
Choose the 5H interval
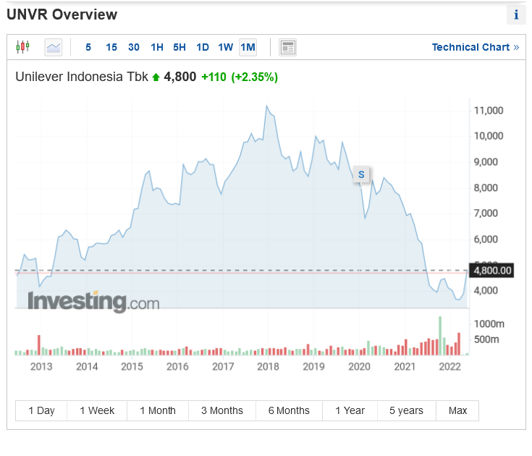point(180,47)
